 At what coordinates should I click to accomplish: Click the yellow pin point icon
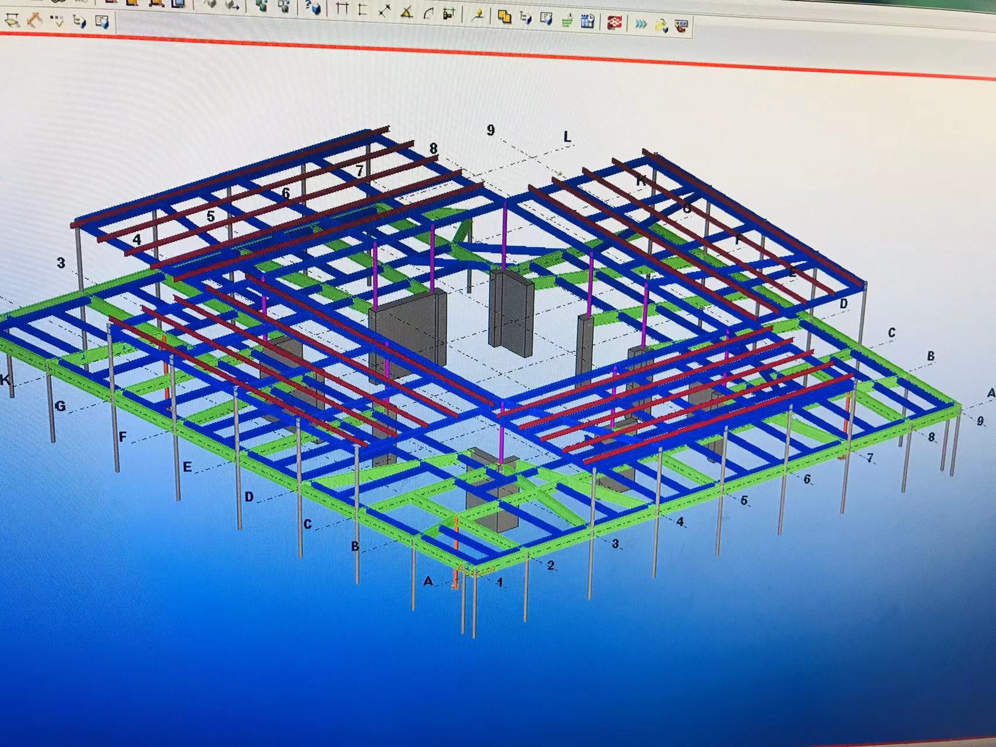coord(478,16)
